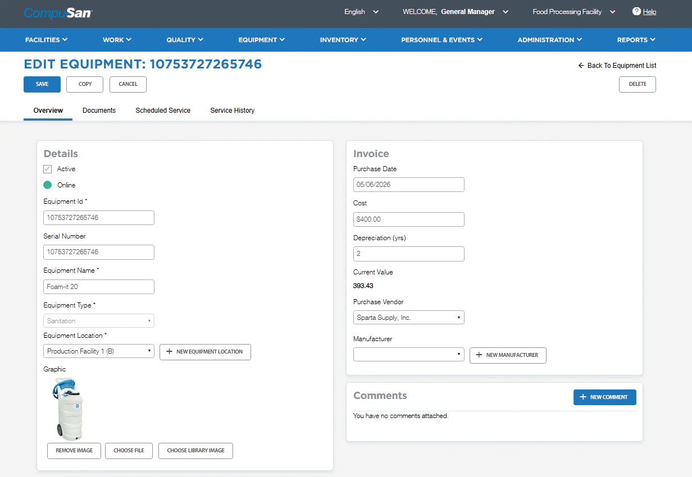Switch to the Scheduled Service tab
The height and width of the screenshot is (477, 692).
163,111
